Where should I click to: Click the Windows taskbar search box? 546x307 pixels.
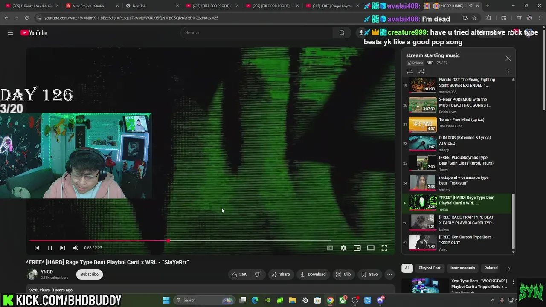pos(205,300)
